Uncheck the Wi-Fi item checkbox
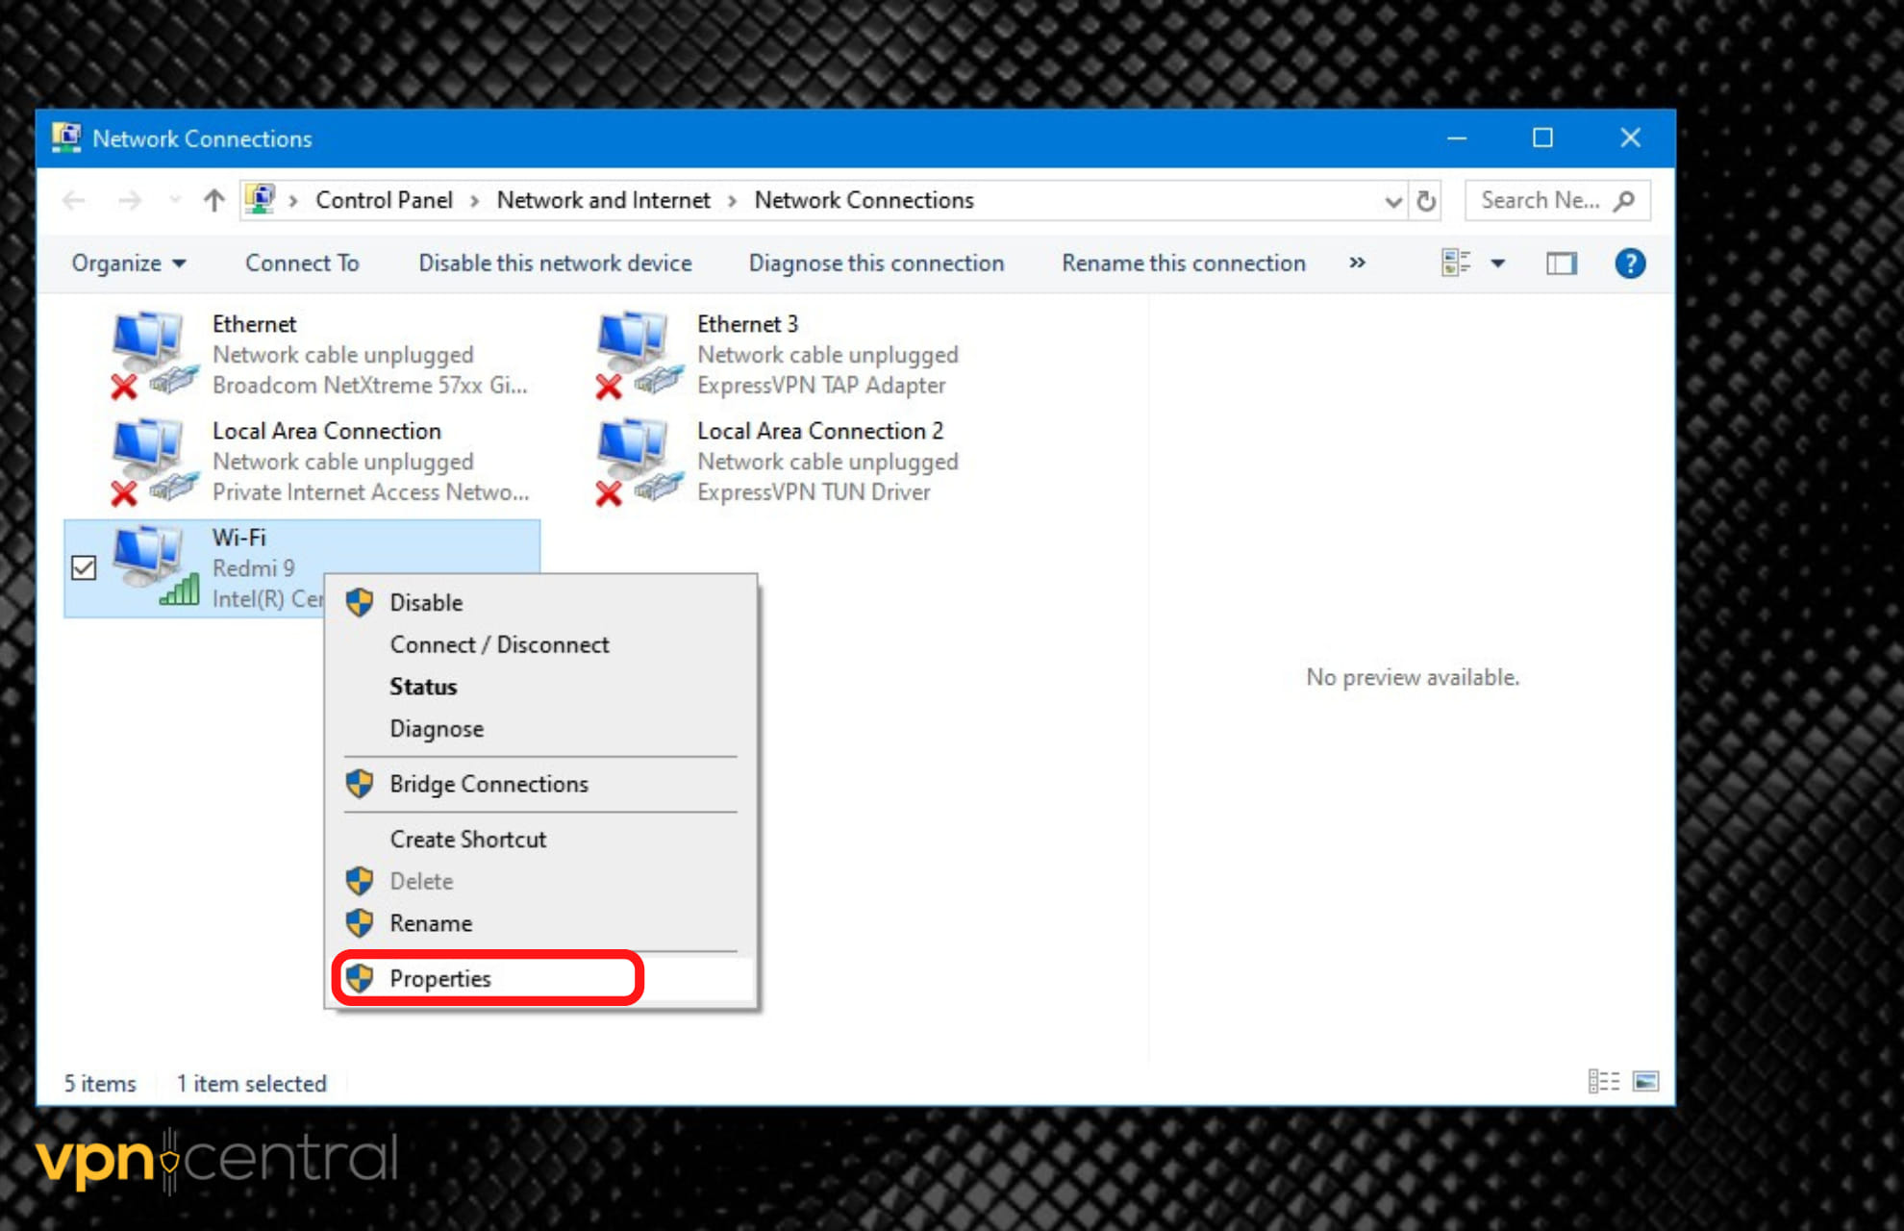The width and height of the screenshot is (1904, 1231). (85, 567)
